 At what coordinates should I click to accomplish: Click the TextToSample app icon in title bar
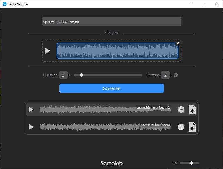pos(5,4)
